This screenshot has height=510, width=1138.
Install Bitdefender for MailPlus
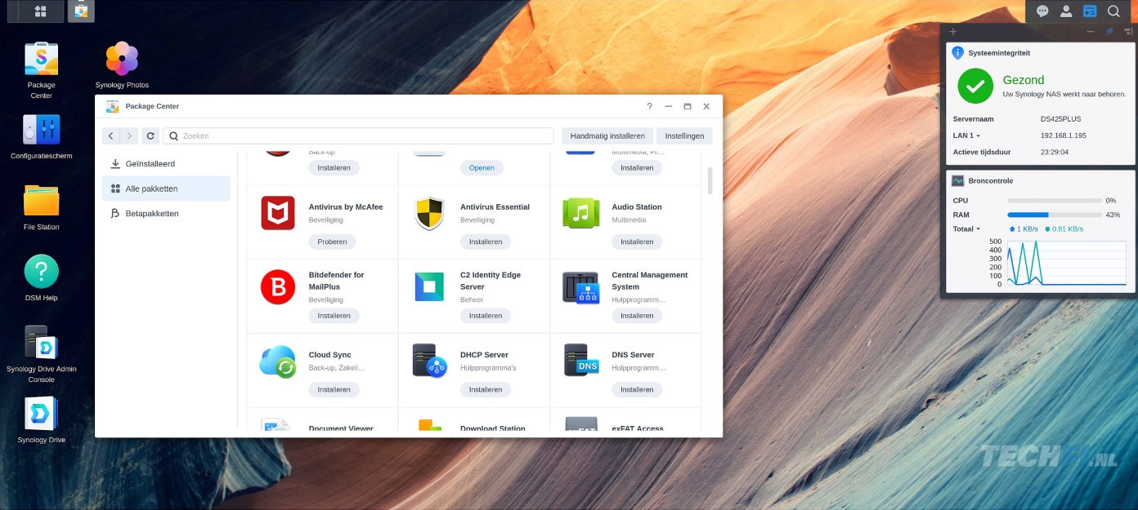[334, 316]
